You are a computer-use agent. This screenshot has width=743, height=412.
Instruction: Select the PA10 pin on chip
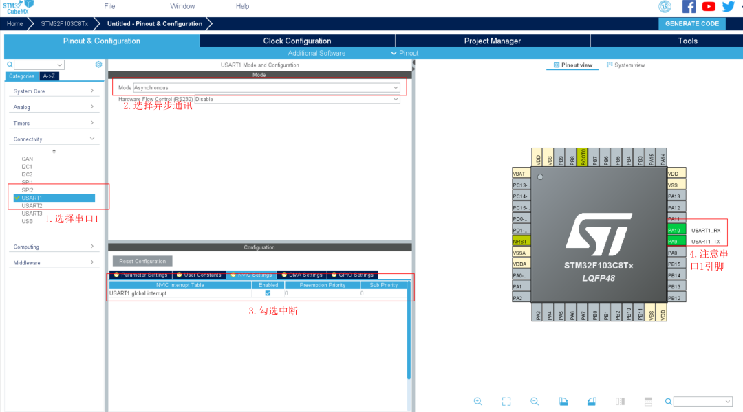coord(676,230)
